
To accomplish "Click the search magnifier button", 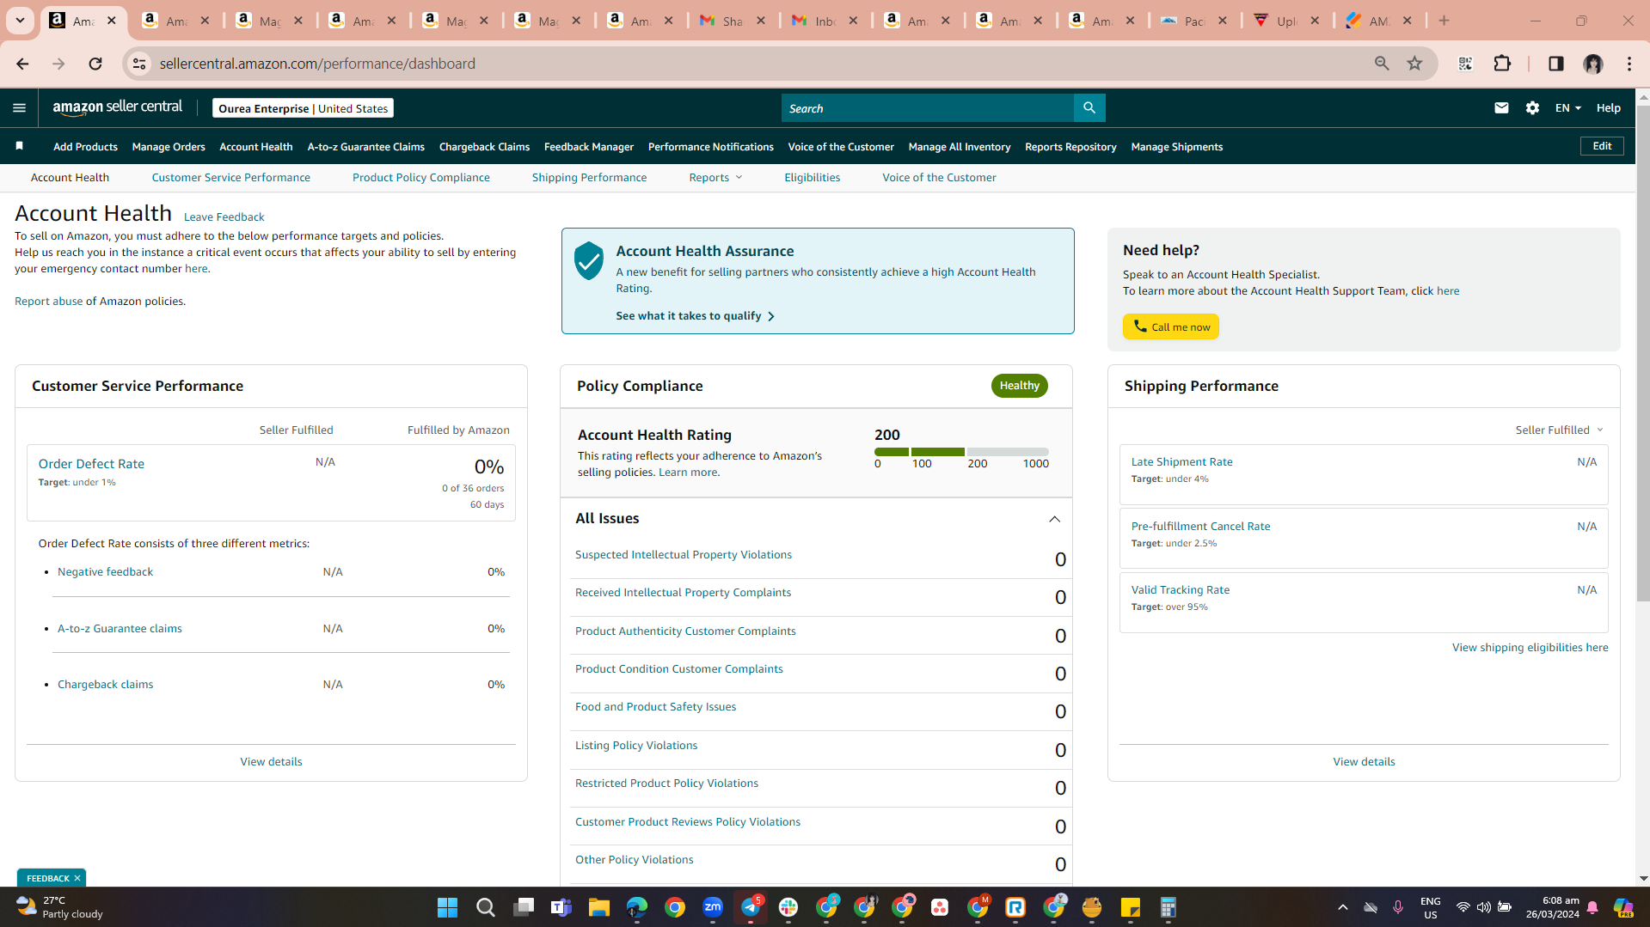I will click(1089, 108).
